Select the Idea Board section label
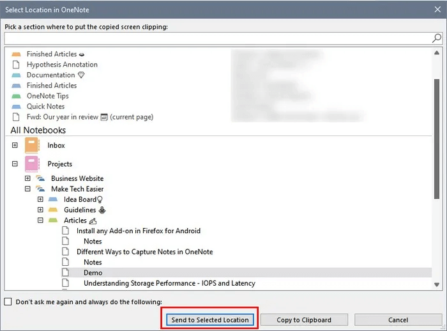This screenshot has width=447, height=331. tap(80, 199)
